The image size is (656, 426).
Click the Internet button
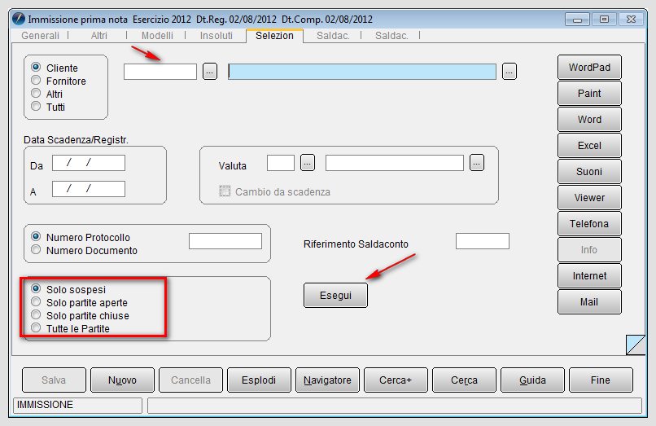[x=589, y=275]
